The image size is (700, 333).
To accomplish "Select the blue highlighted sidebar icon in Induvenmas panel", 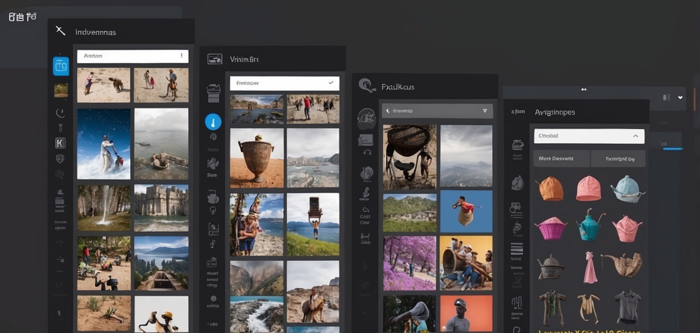I will tap(61, 66).
